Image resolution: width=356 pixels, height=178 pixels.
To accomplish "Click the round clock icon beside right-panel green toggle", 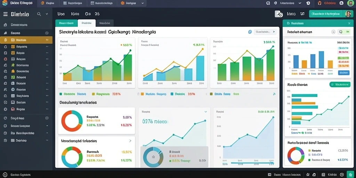I will [333, 32].
